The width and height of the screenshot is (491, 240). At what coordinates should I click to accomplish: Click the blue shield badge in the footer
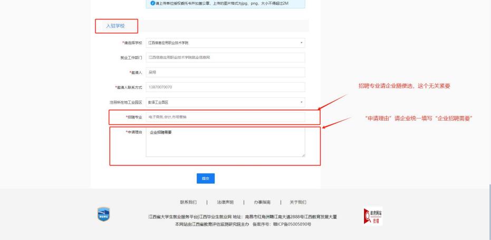point(104,214)
